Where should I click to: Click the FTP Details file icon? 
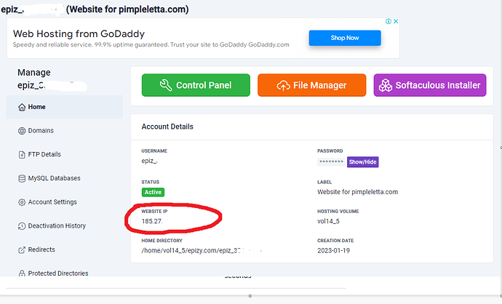[21, 154]
